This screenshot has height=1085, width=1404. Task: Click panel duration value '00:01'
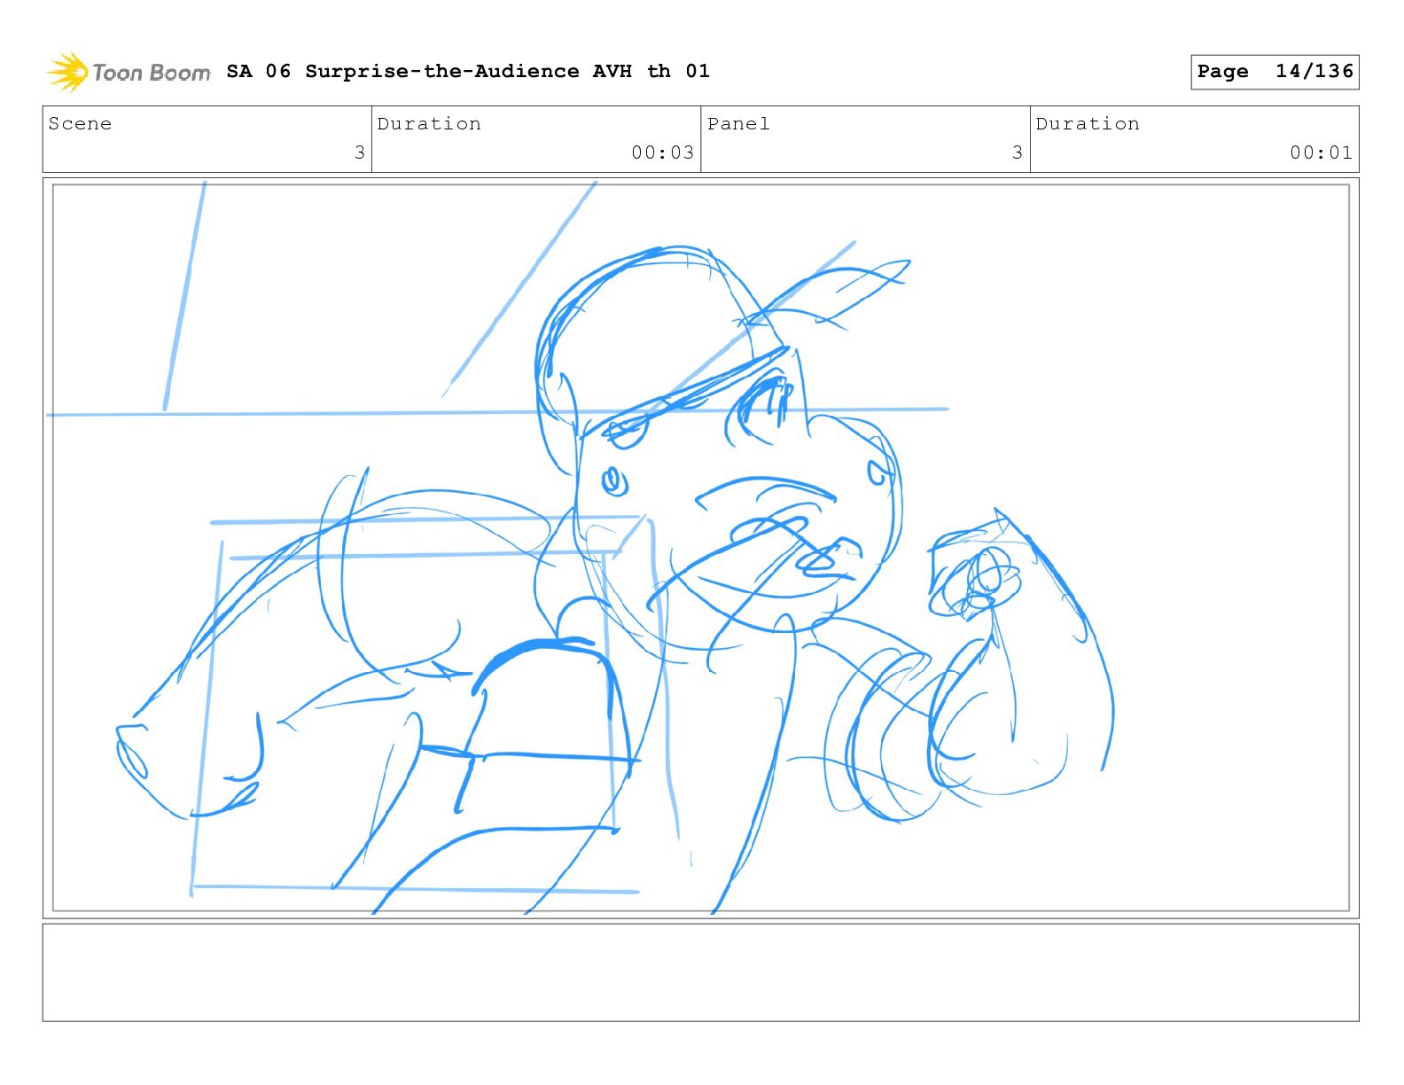point(1322,152)
